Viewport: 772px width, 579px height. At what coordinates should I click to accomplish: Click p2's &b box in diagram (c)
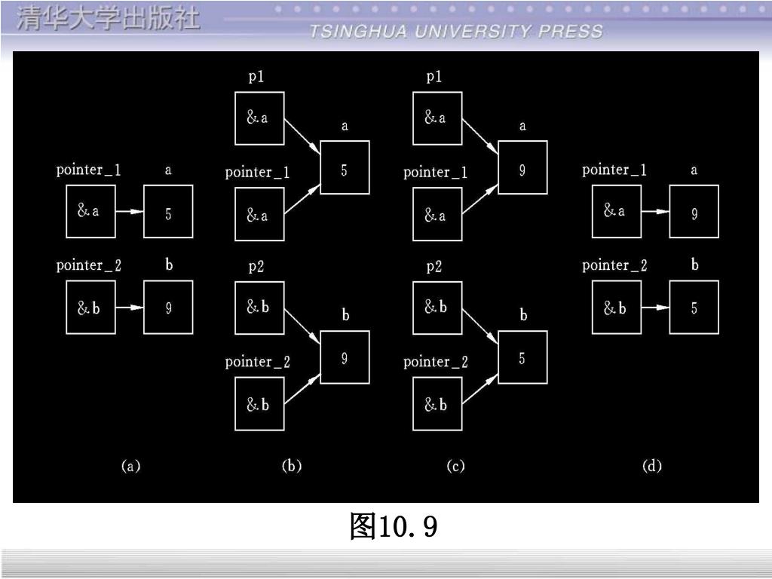(437, 308)
